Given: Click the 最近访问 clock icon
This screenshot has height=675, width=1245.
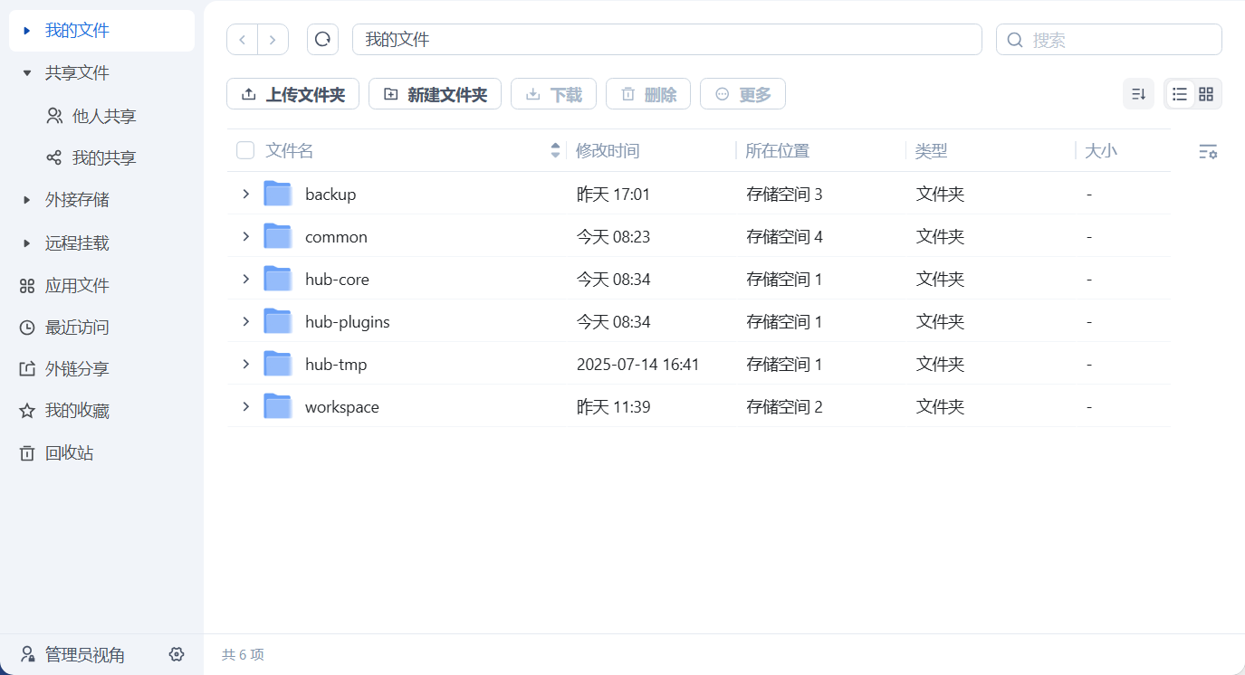Looking at the screenshot, I should [x=27, y=328].
